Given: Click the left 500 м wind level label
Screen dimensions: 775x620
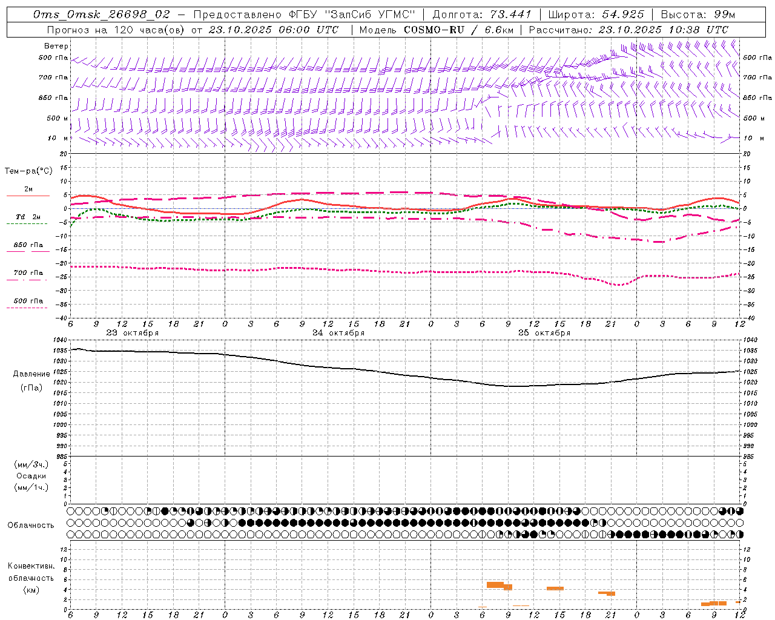Looking at the screenshot, I should (x=58, y=119).
